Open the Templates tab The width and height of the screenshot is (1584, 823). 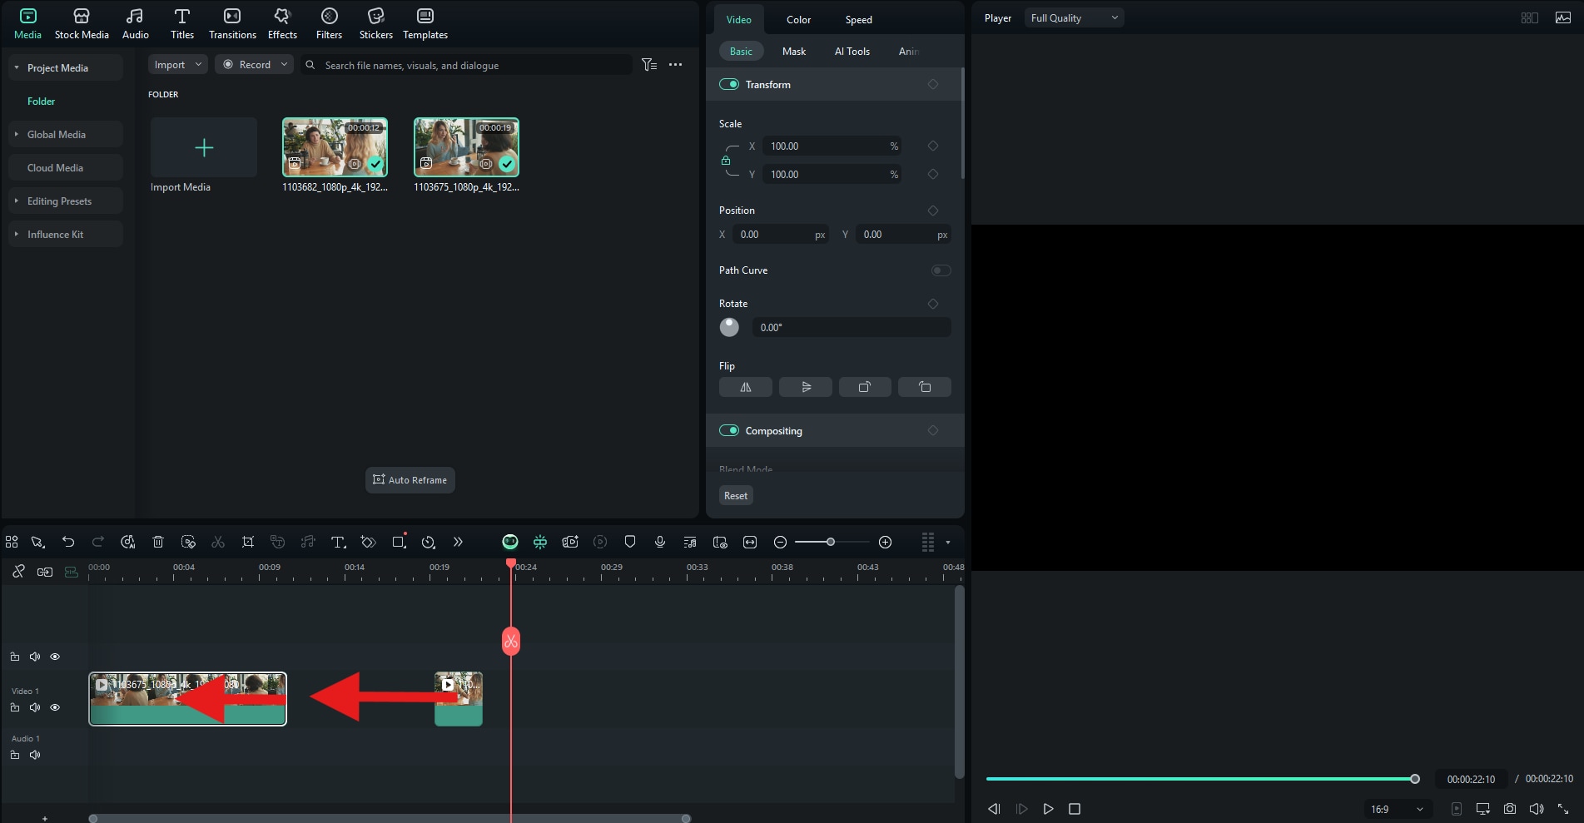point(425,23)
